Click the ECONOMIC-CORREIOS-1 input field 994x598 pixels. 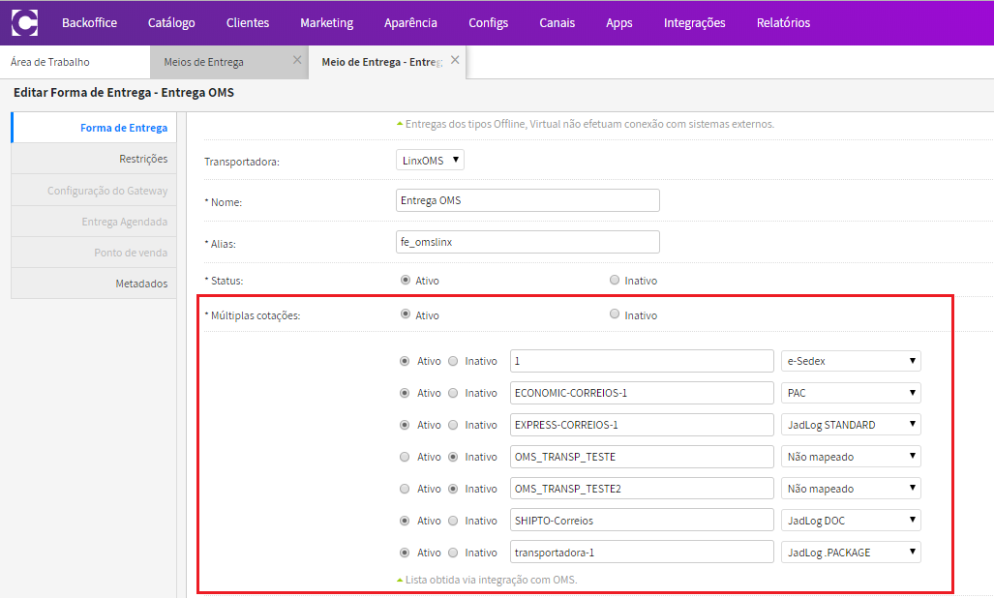click(642, 393)
